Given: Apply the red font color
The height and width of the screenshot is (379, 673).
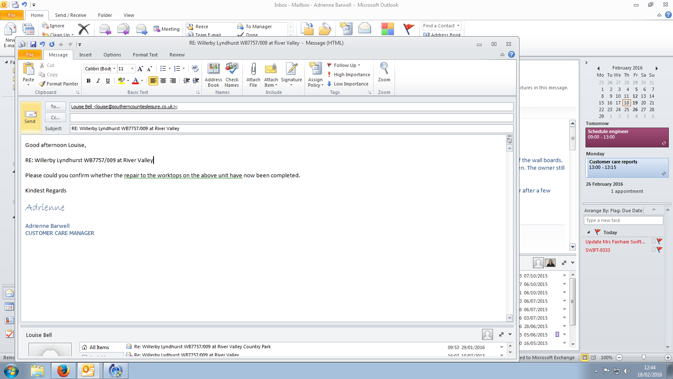Looking at the screenshot, I should pyautogui.click(x=135, y=80).
